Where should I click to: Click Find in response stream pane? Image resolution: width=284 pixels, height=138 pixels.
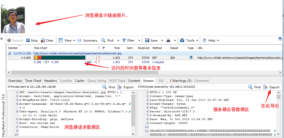(x=254, y=87)
